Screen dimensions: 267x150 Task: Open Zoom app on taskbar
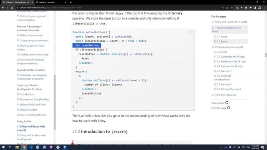point(65,147)
